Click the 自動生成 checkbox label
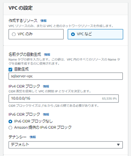 (22, 69)
